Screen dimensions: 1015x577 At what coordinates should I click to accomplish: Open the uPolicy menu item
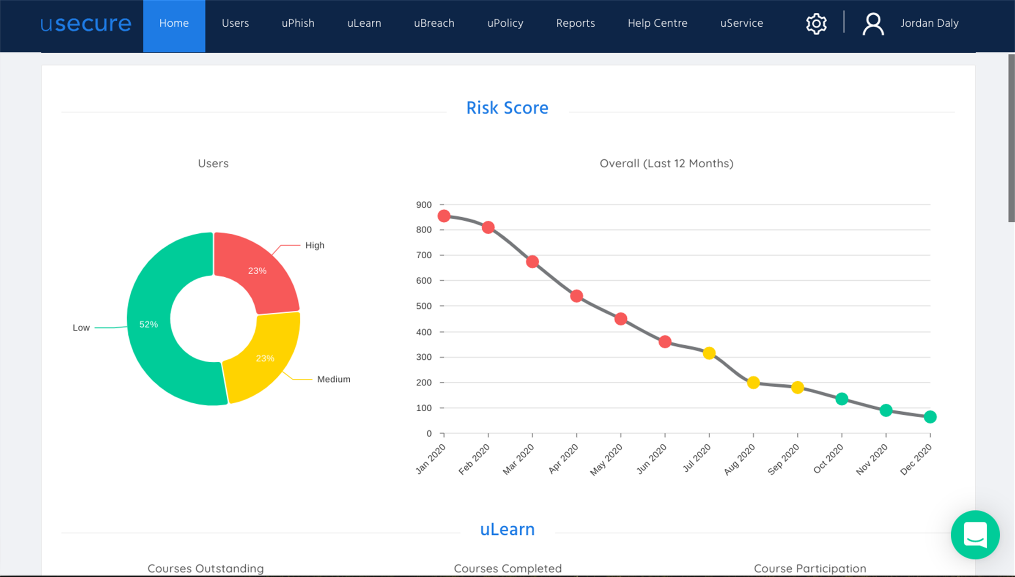pyautogui.click(x=505, y=23)
